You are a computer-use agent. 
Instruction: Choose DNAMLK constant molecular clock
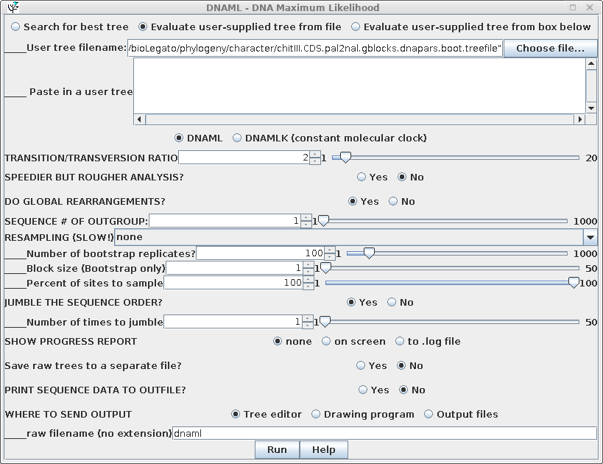pos(237,138)
